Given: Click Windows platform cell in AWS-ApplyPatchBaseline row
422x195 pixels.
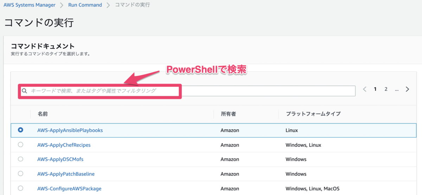Looking at the screenshot, I should [x=296, y=174].
